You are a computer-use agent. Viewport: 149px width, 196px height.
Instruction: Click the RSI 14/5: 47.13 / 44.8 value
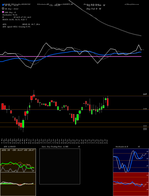coord(22,17)
